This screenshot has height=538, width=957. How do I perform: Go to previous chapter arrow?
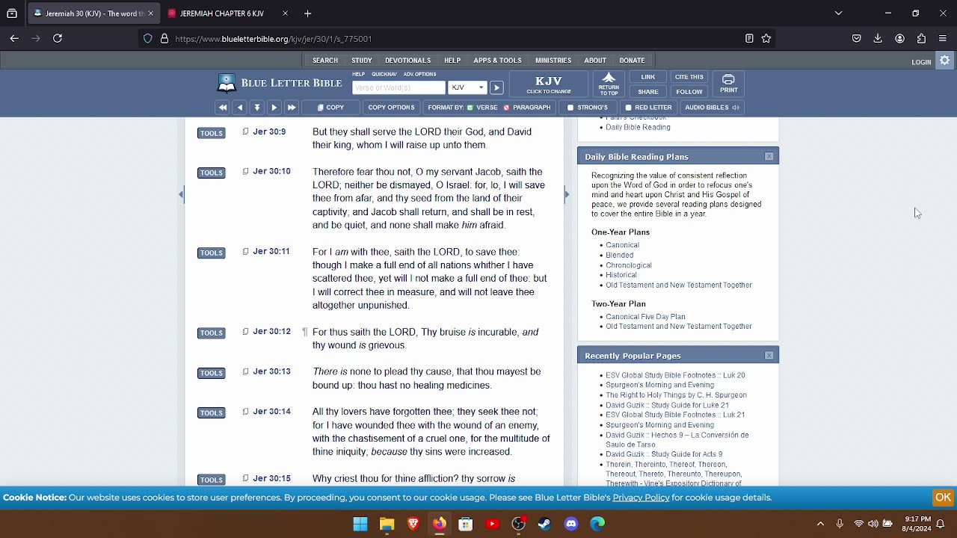[x=240, y=108]
